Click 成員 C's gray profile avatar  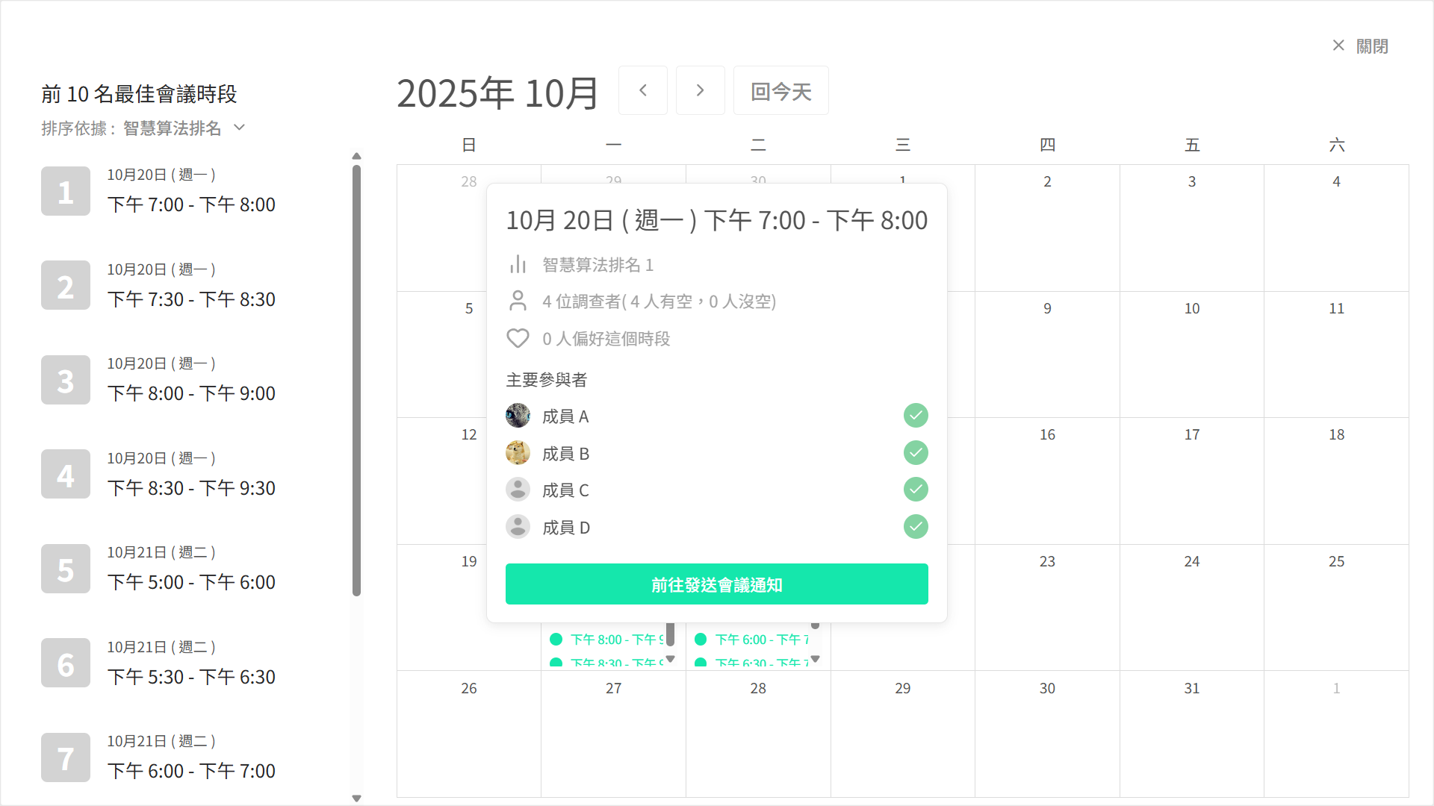coord(518,490)
